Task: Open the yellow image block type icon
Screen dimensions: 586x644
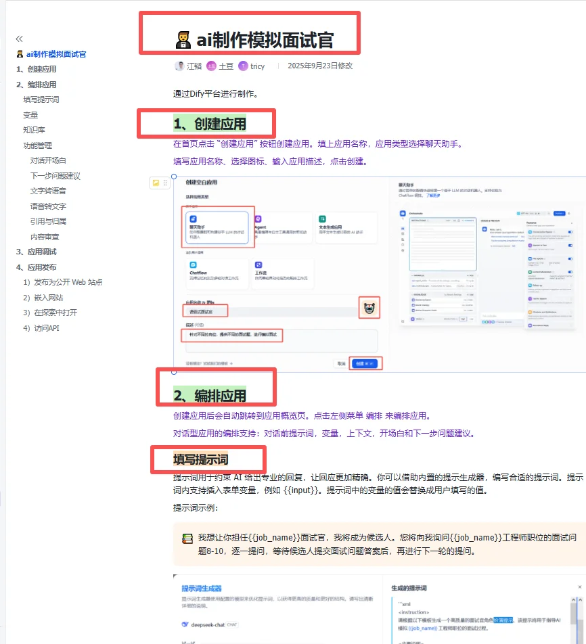Action: (x=156, y=183)
